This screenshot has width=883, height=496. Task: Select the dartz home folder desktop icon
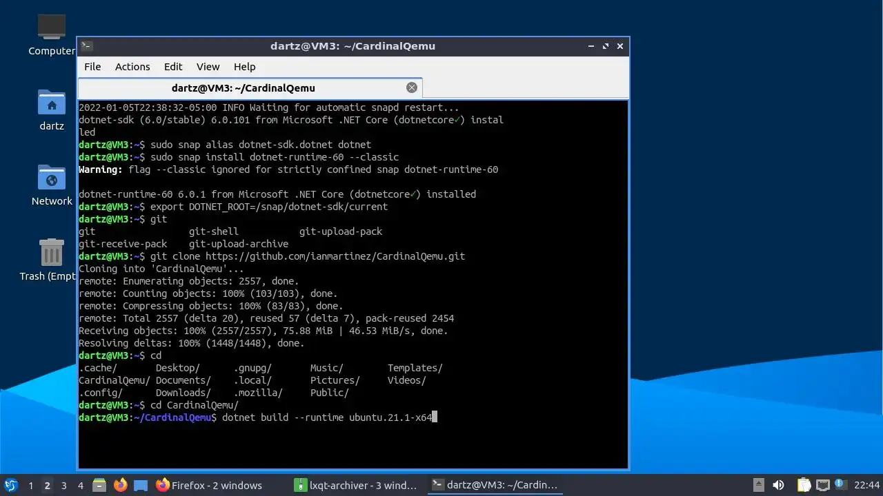click(x=52, y=110)
